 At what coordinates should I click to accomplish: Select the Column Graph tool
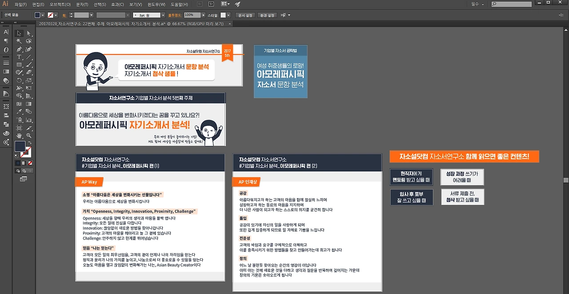click(29, 120)
